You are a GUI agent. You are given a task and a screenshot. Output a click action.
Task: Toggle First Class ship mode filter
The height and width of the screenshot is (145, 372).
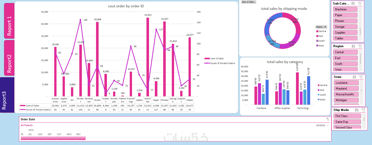[x=347, y=116]
